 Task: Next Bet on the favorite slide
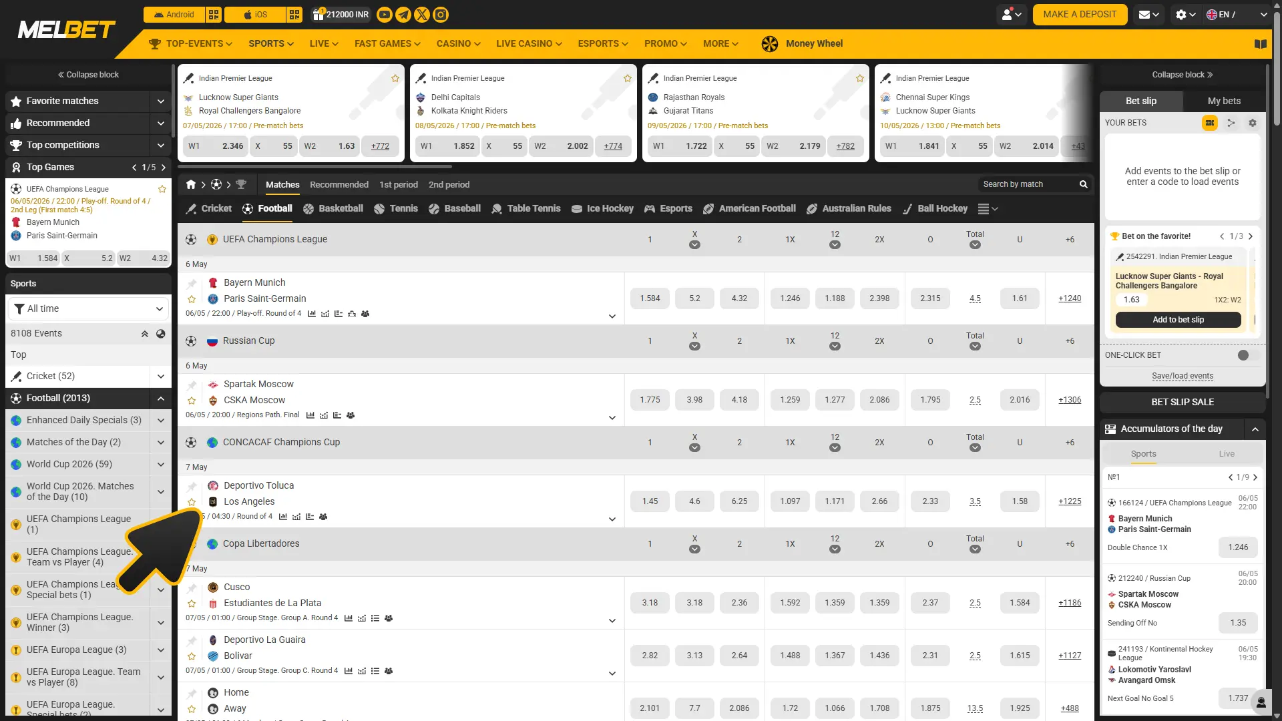1251,236
